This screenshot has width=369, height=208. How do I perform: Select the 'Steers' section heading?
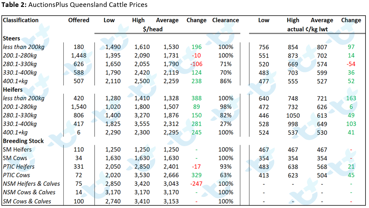pos(12,38)
